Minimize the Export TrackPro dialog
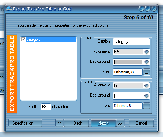 coord(141,9)
